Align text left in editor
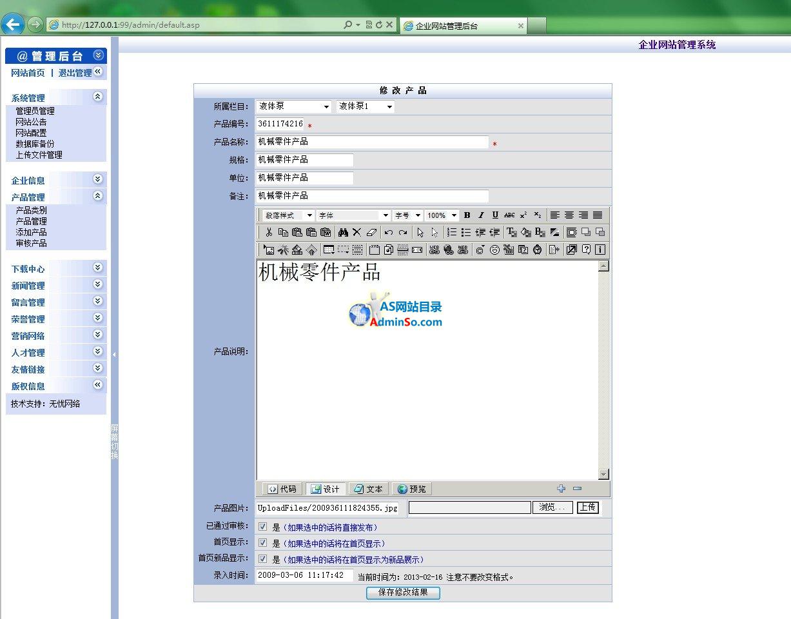Image resolution: width=791 pixels, height=619 pixels. 554,215
